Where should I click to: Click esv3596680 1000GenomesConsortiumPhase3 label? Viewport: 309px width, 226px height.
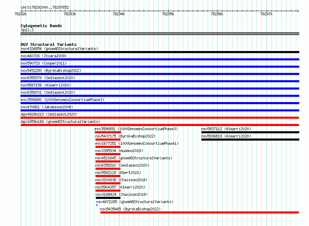pyautogui.click(x=62, y=100)
